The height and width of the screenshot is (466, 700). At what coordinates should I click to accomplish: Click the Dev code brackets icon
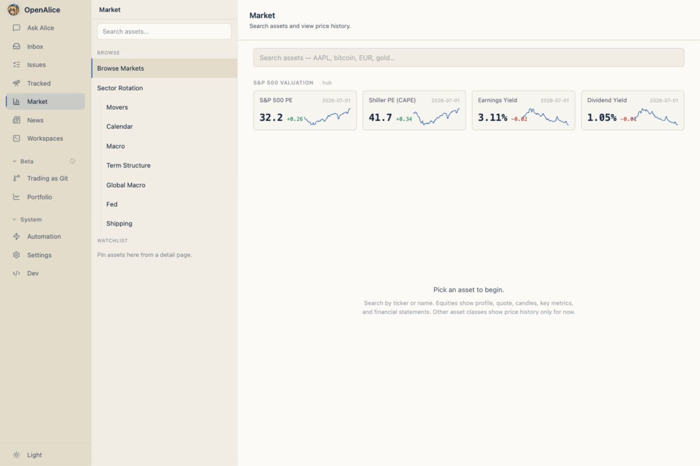click(x=17, y=274)
